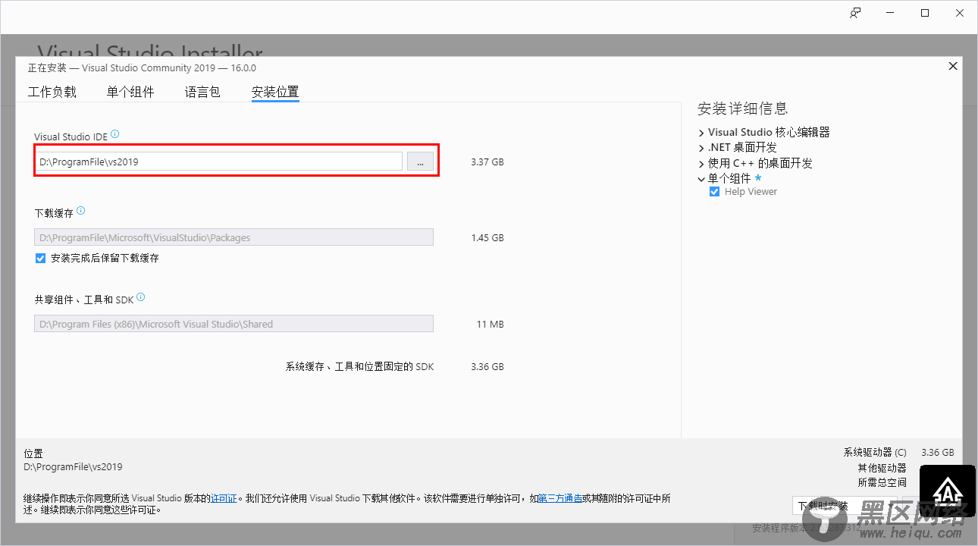Minimize the Visual Studio Installer window

(x=891, y=13)
